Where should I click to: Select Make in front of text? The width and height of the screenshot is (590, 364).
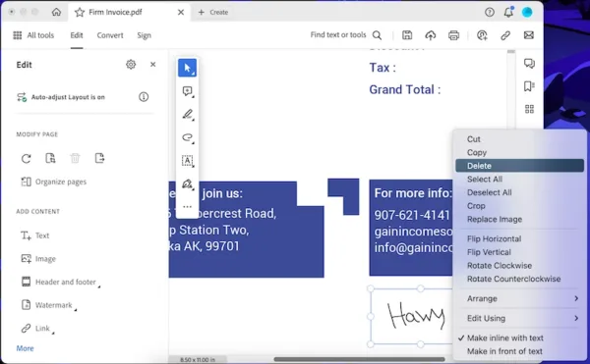(519, 351)
